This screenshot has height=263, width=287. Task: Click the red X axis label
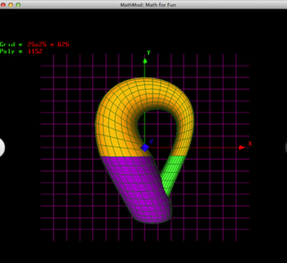click(250, 143)
